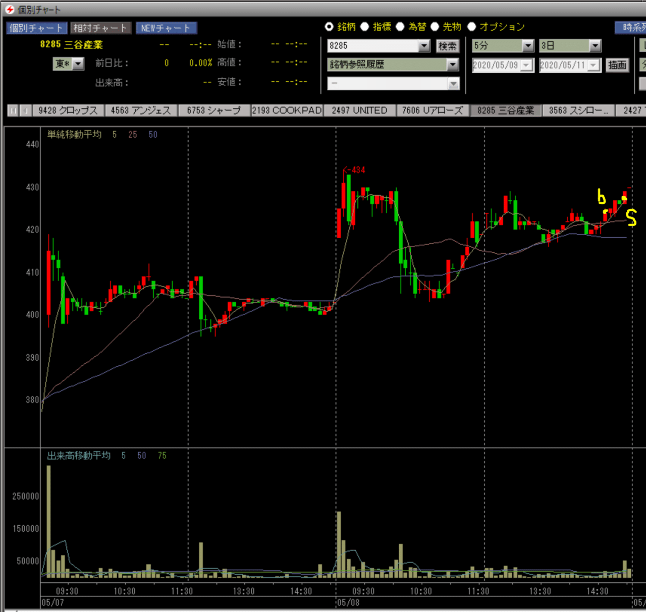Image resolution: width=646 pixels, height=612 pixels.
Task: Click the 検索 search button
Action: coord(447,46)
